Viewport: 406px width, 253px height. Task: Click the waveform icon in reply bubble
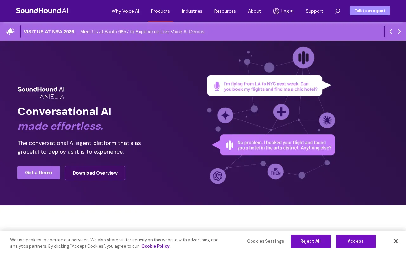[230, 145]
